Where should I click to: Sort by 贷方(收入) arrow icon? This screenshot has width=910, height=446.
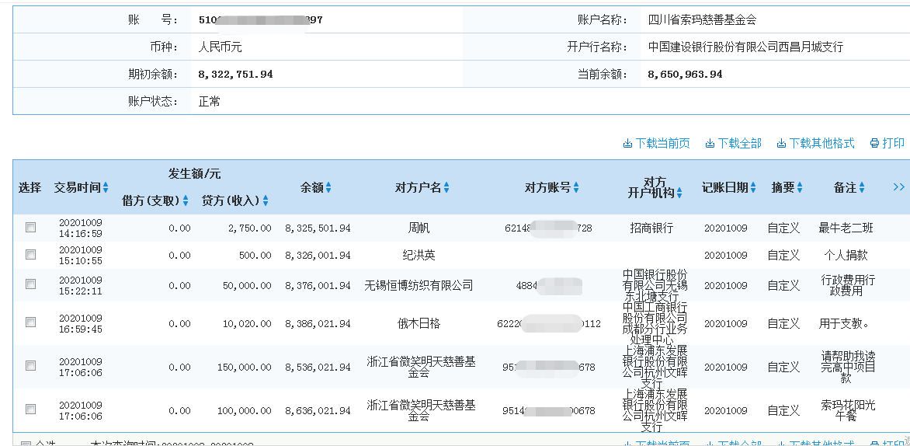(x=266, y=201)
